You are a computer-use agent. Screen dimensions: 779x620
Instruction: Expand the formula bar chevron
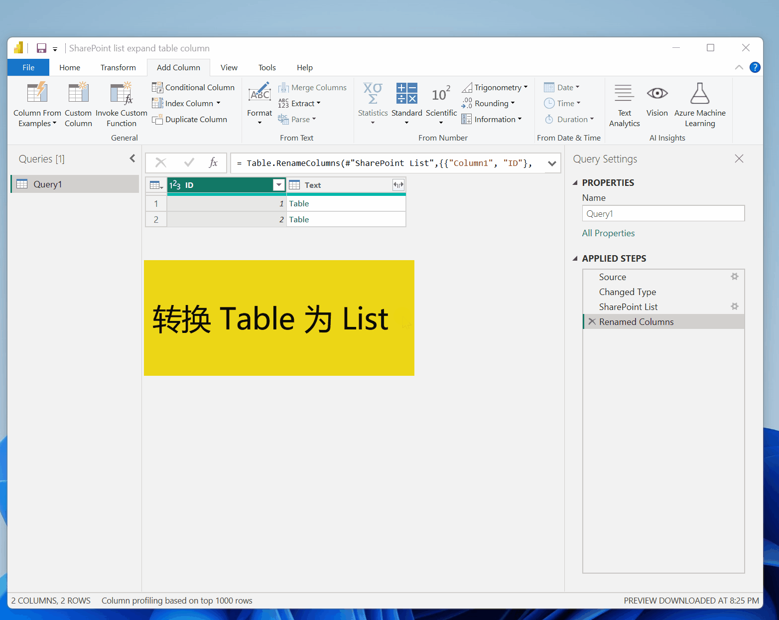[x=552, y=163]
